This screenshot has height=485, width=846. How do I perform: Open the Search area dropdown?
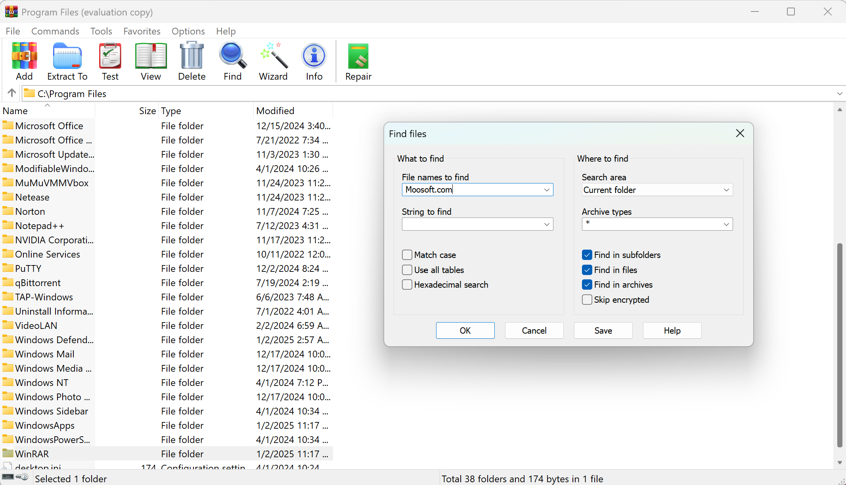[726, 190]
